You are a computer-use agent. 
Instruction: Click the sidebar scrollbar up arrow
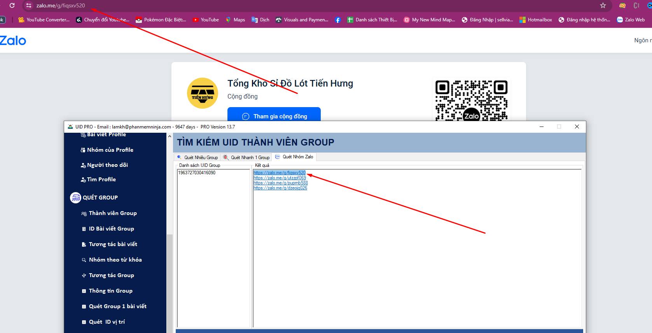click(170, 136)
